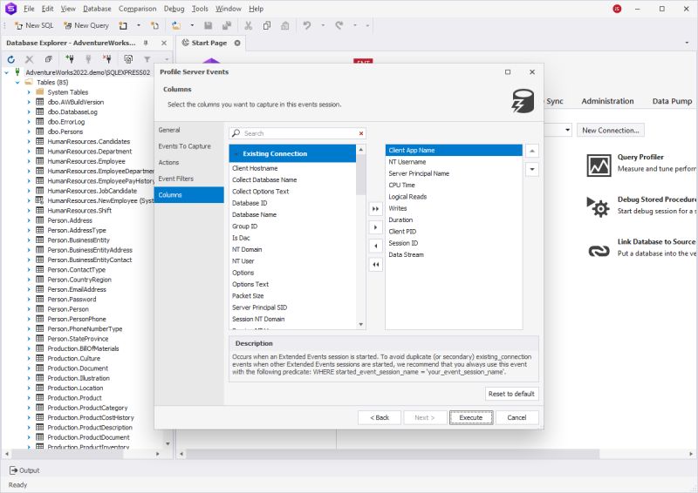Image resolution: width=698 pixels, height=493 pixels.
Task: Collapse the Tables (85) folder
Action: [17, 82]
